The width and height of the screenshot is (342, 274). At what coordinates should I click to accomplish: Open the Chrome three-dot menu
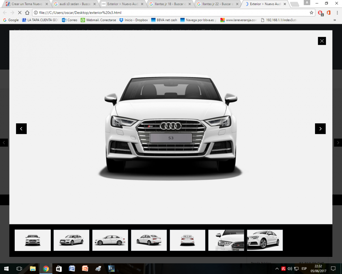tap(337, 13)
